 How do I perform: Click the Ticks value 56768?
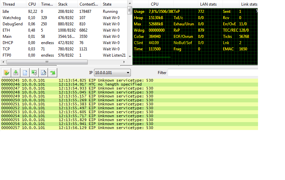[x=244, y=37]
